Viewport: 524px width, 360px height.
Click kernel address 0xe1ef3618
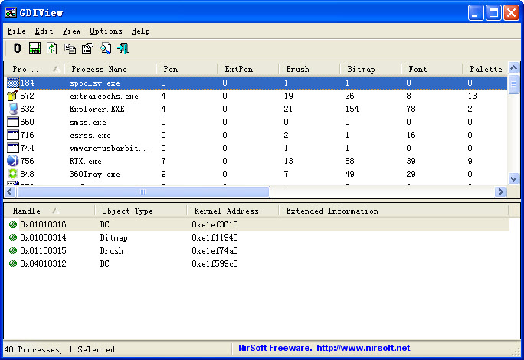click(x=215, y=224)
